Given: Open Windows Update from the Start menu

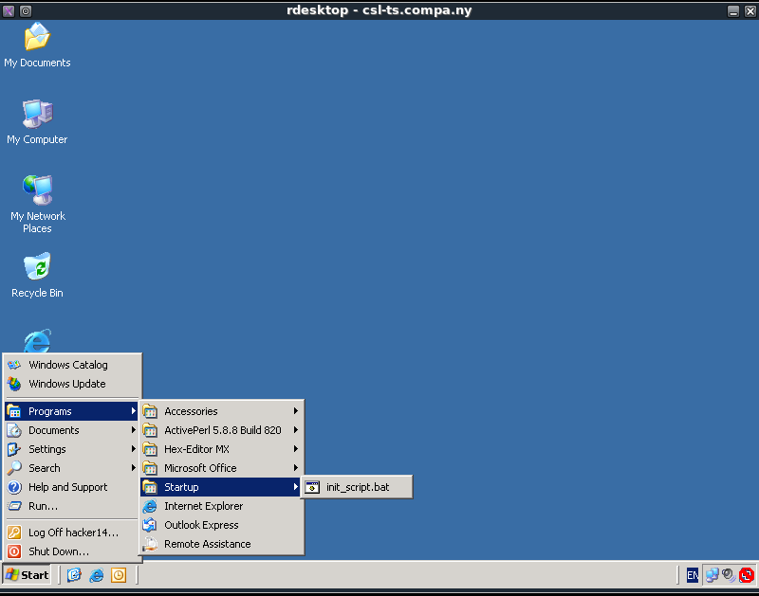Looking at the screenshot, I should coord(66,384).
